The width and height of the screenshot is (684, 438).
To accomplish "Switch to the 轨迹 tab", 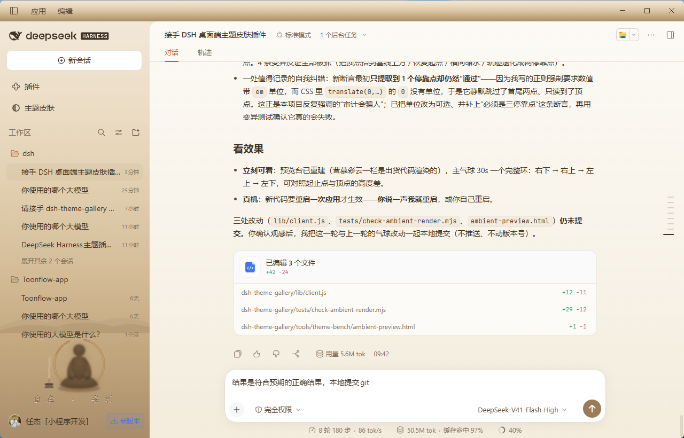I will tap(205, 52).
